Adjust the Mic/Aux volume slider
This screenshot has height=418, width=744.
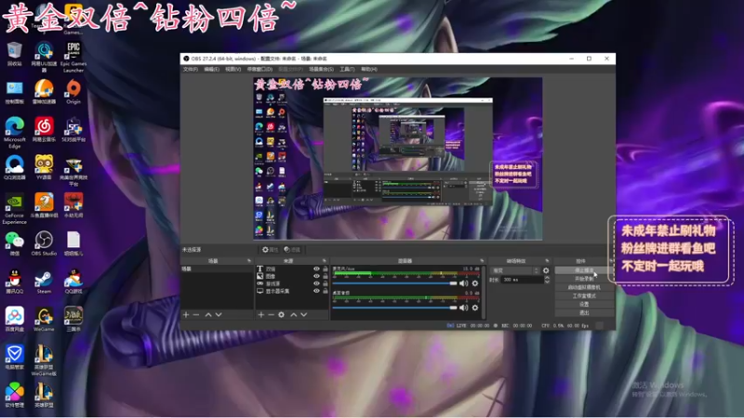click(x=394, y=283)
